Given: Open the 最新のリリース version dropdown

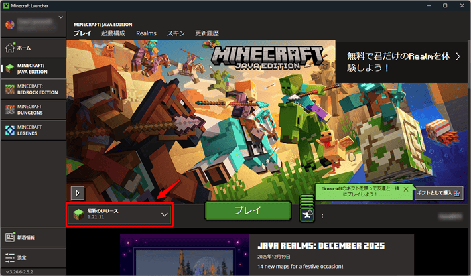Looking at the screenshot, I should tap(119, 214).
